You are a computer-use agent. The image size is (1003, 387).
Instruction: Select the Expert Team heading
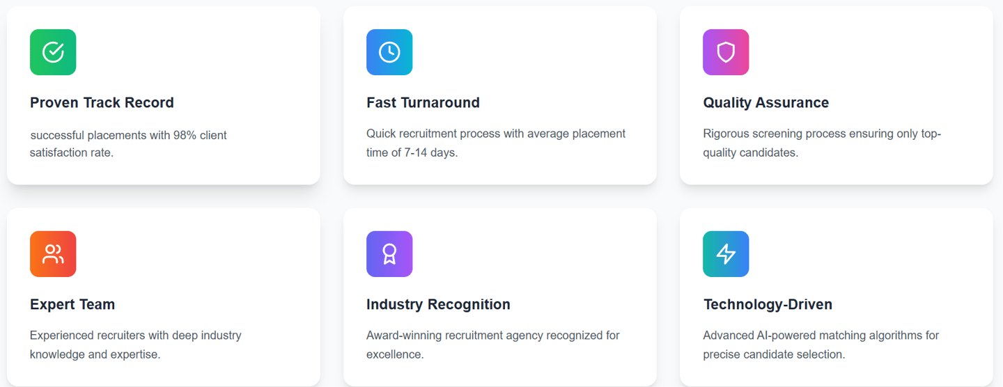[72, 305]
